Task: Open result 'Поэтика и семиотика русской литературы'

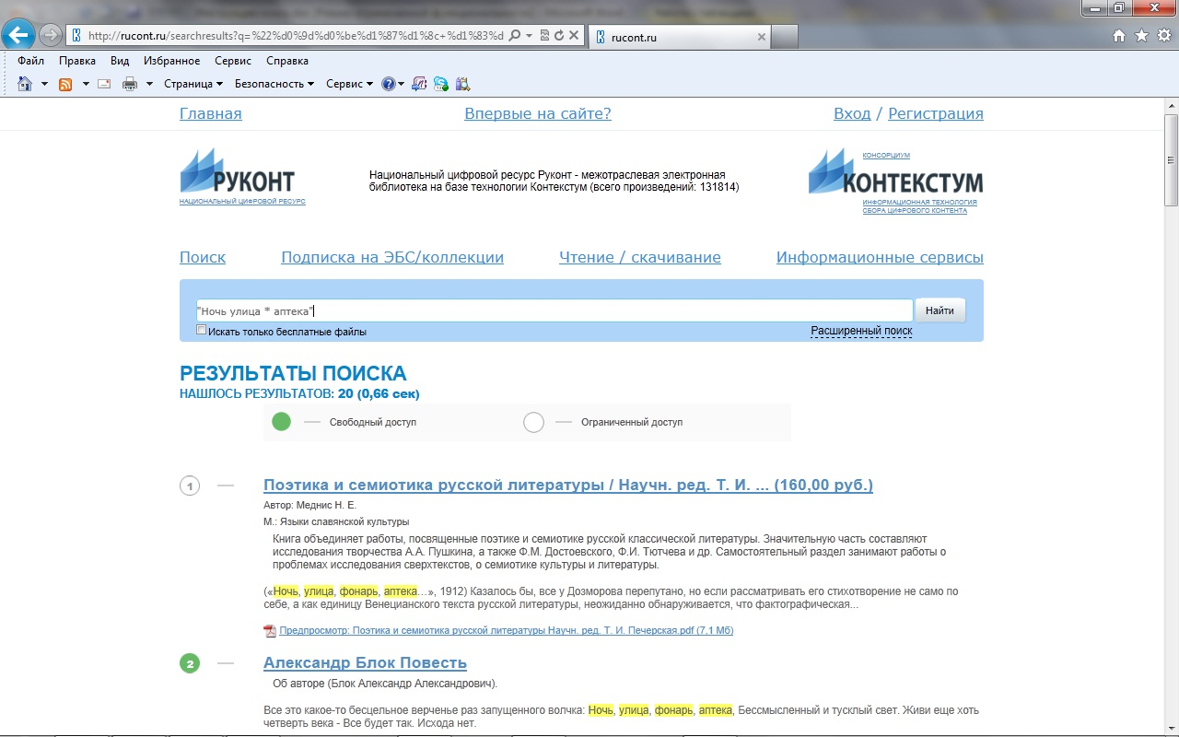Action: (568, 485)
